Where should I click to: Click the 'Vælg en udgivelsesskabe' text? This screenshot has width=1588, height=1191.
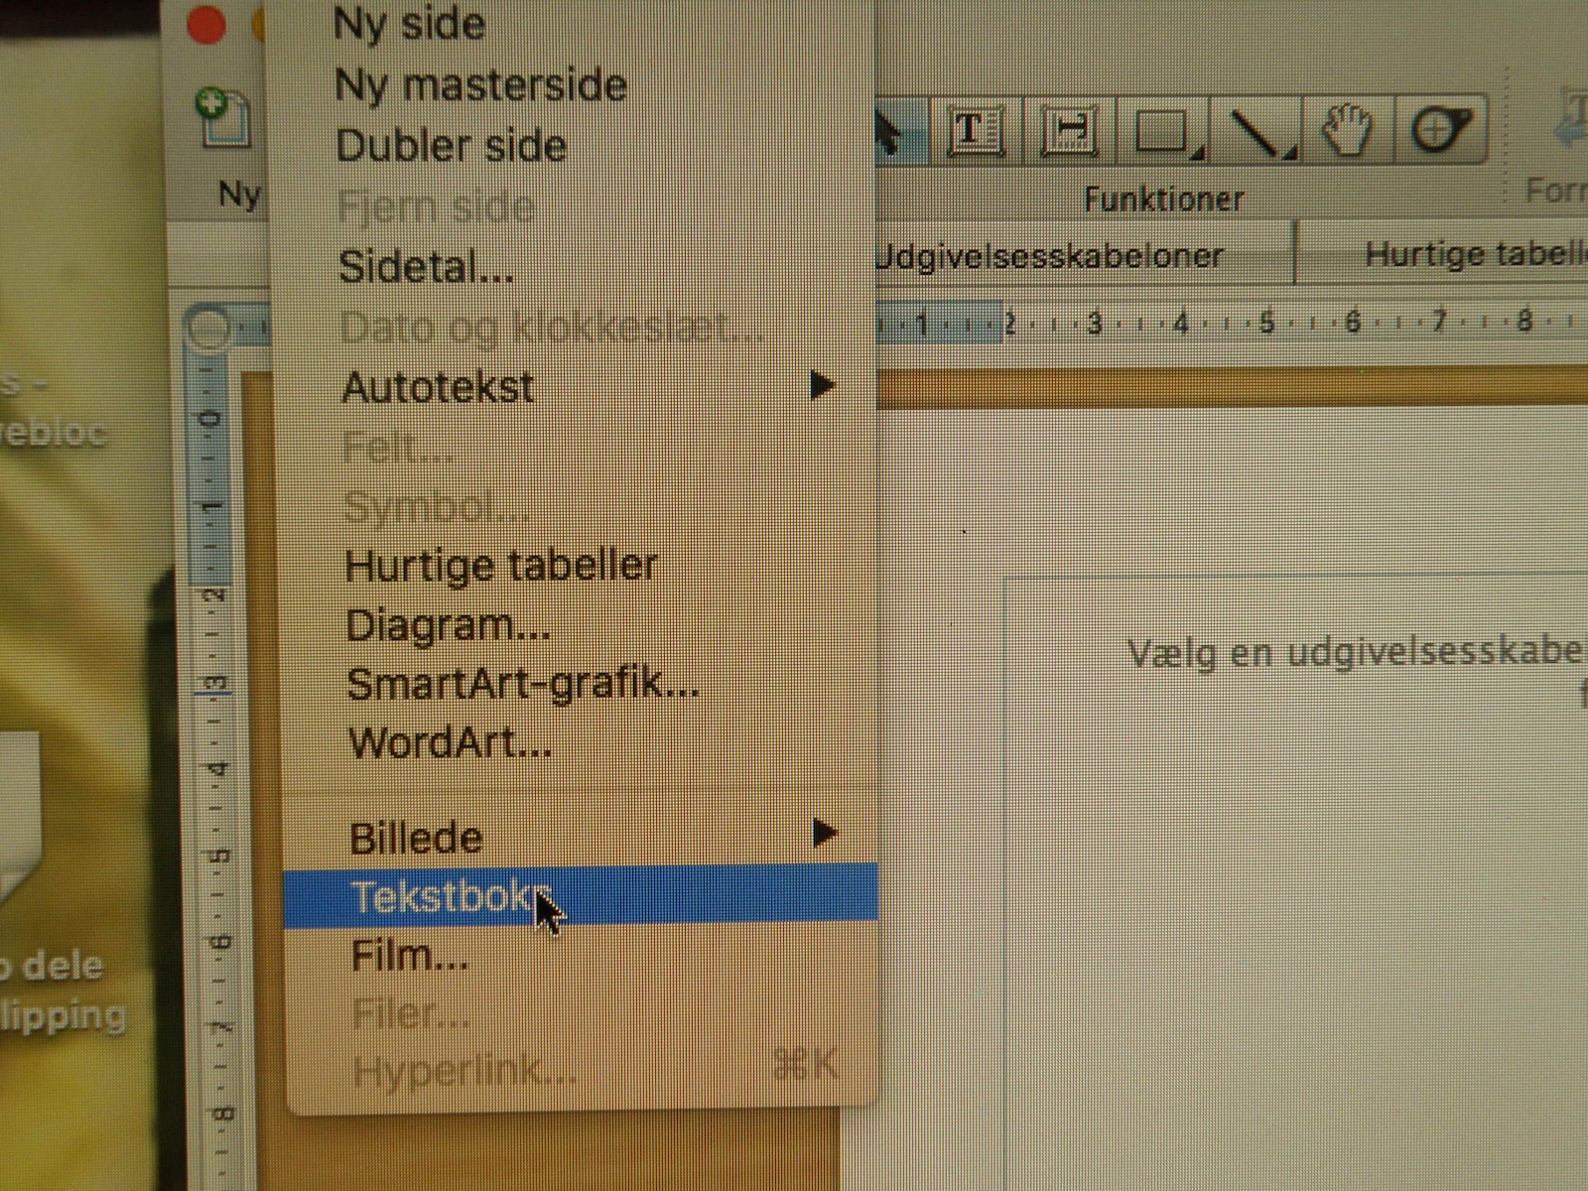point(1356,653)
